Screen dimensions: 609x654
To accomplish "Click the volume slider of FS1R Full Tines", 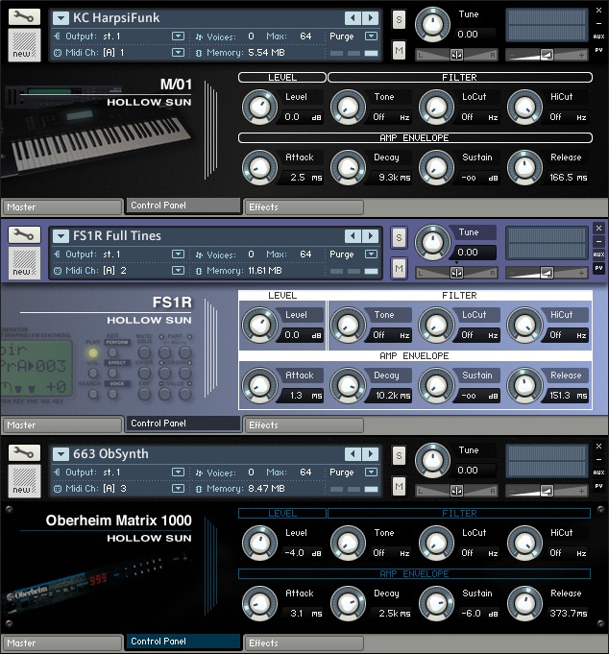I will pyautogui.click(x=547, y=273).
